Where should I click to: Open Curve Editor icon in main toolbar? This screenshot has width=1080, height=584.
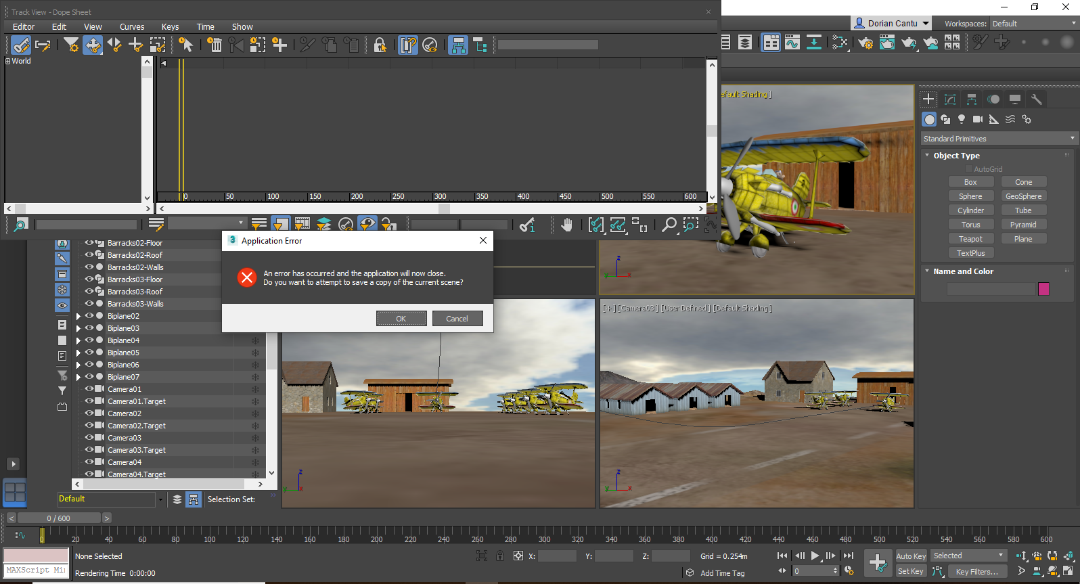tap(792, 43)
